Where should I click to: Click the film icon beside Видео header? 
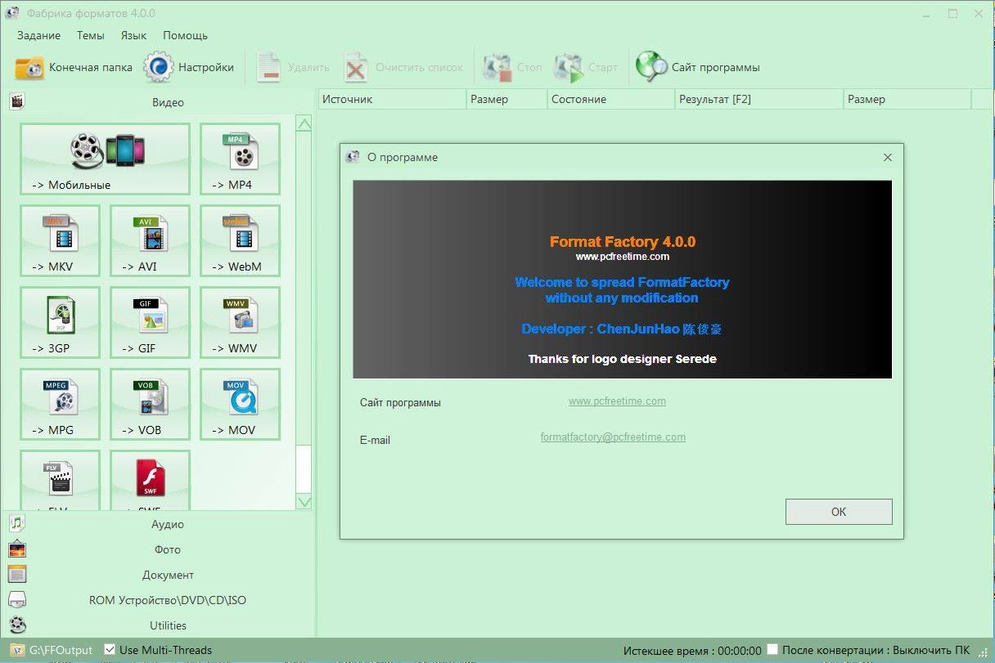click(x=17, y=101)
